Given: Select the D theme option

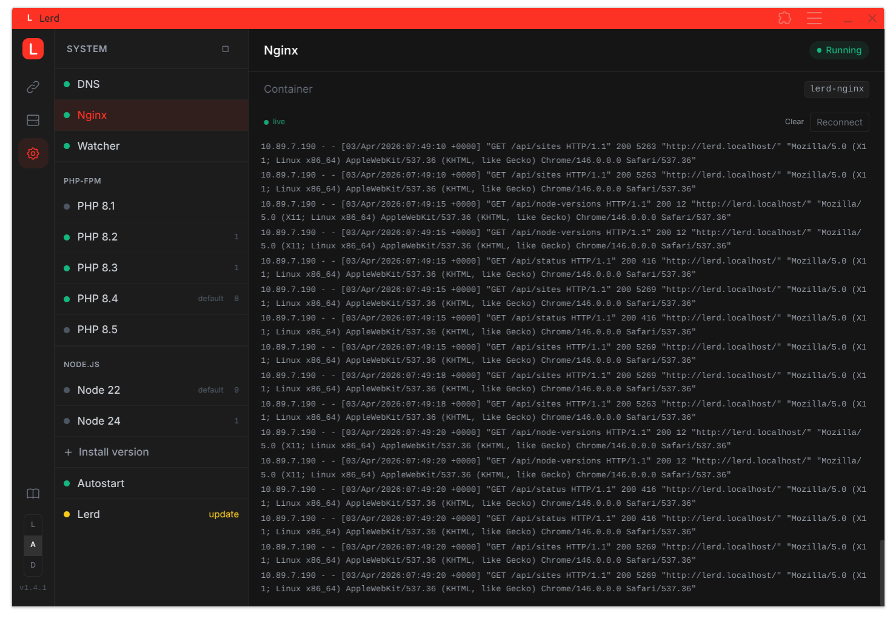Looking at the screenshot, I should 33,565.
